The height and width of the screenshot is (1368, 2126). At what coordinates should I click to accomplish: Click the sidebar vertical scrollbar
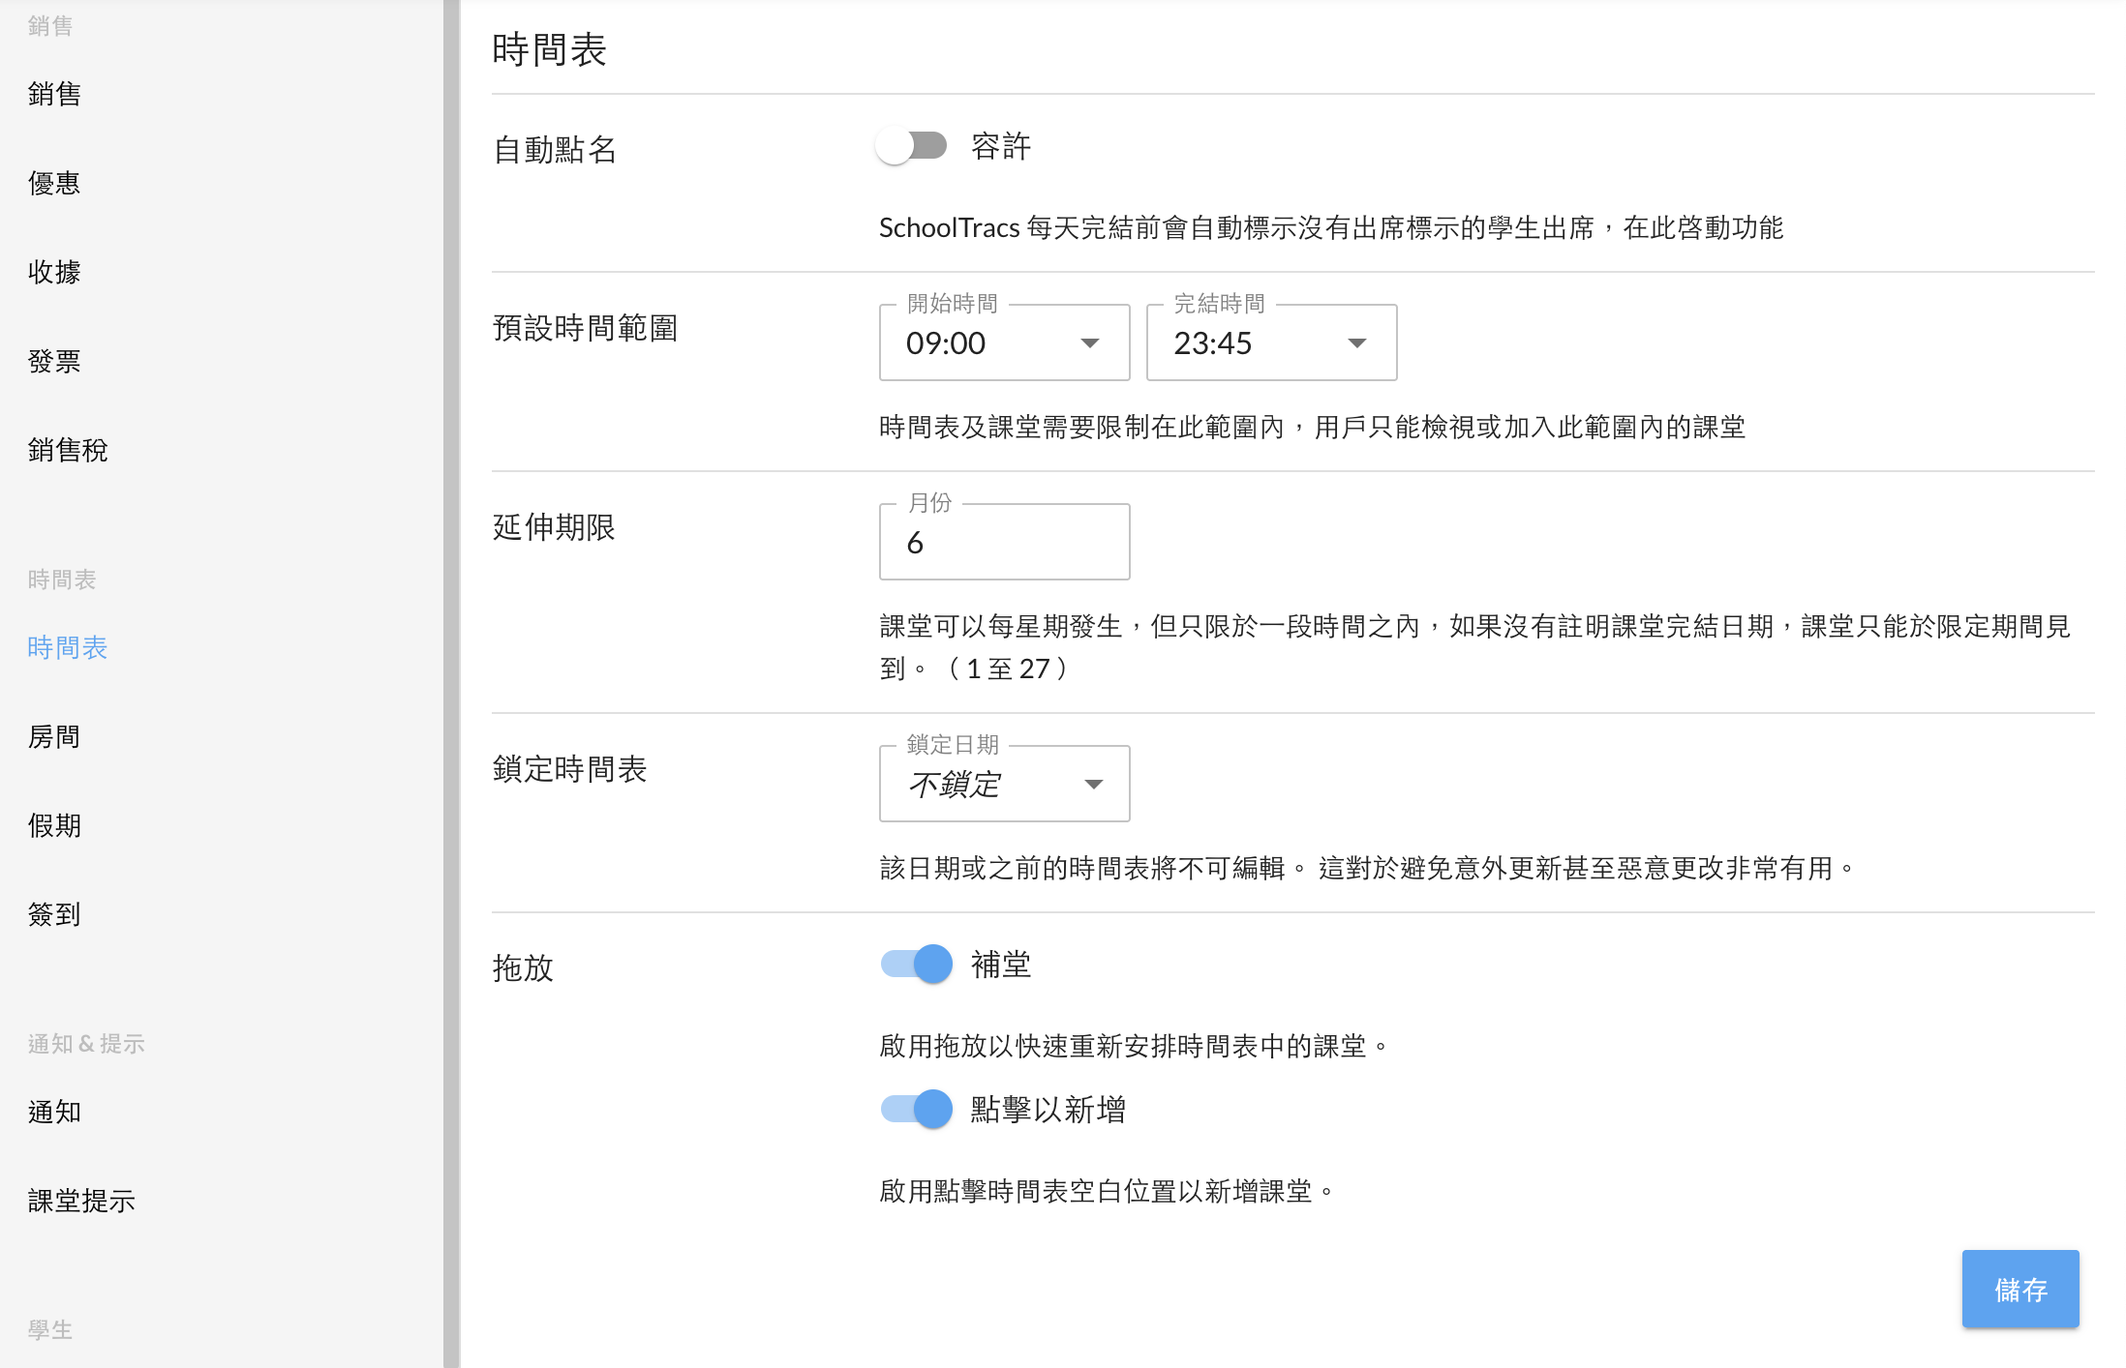pos(451,677)
